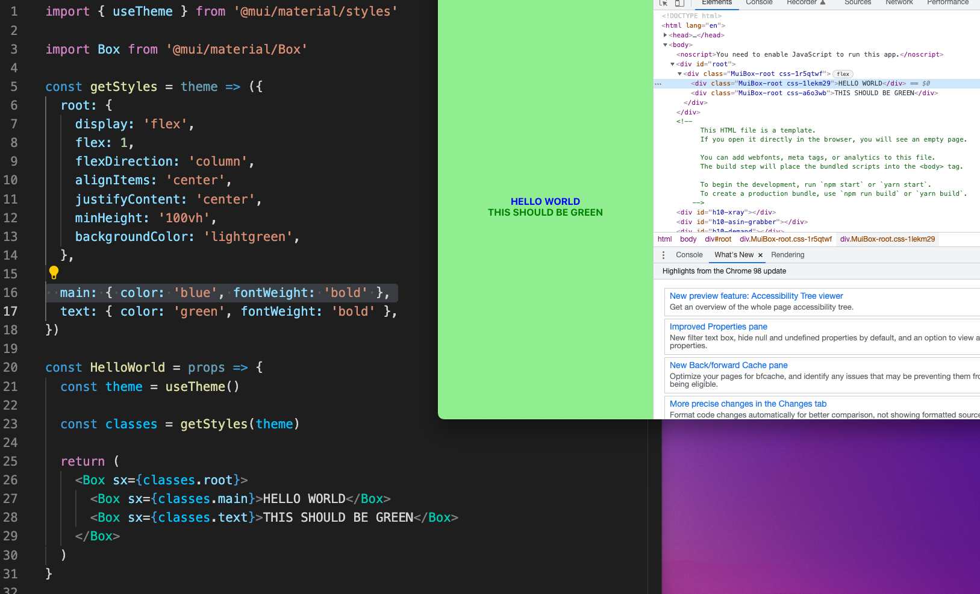
Task: Select the div id h10-asin-grabber node
Action: pos(742,222)
